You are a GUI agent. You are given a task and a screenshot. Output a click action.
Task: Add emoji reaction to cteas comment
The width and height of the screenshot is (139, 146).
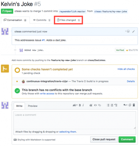tap(127, 31)
